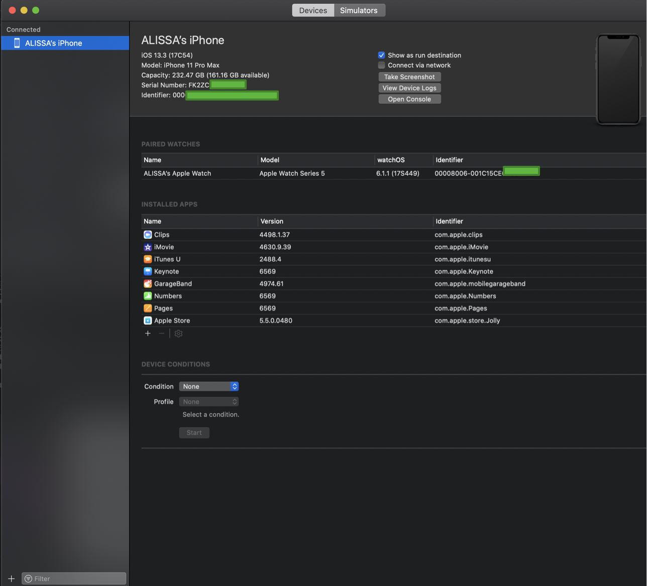Click identifier com.apple.itunesu
Viewport: 647px width, 586px height.
pyautogui.click(x=463, y=259)
